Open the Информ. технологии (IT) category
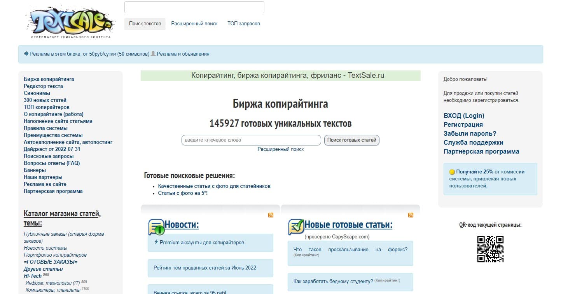This screenshot has height=294, width=561. [x=52, y=283]
